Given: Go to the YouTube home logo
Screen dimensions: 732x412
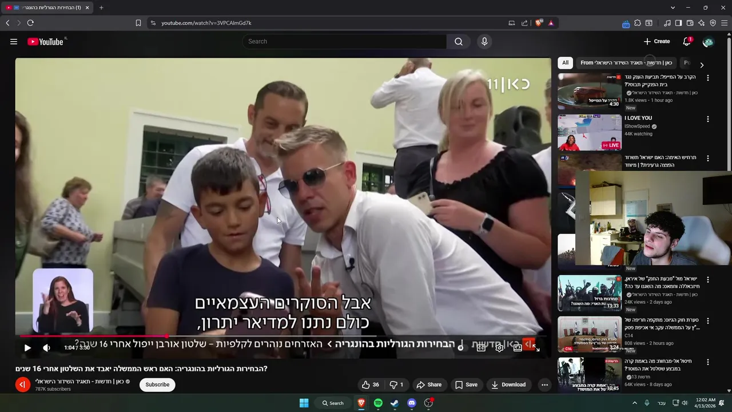Looking at the screenshot, I should [47, 41].
